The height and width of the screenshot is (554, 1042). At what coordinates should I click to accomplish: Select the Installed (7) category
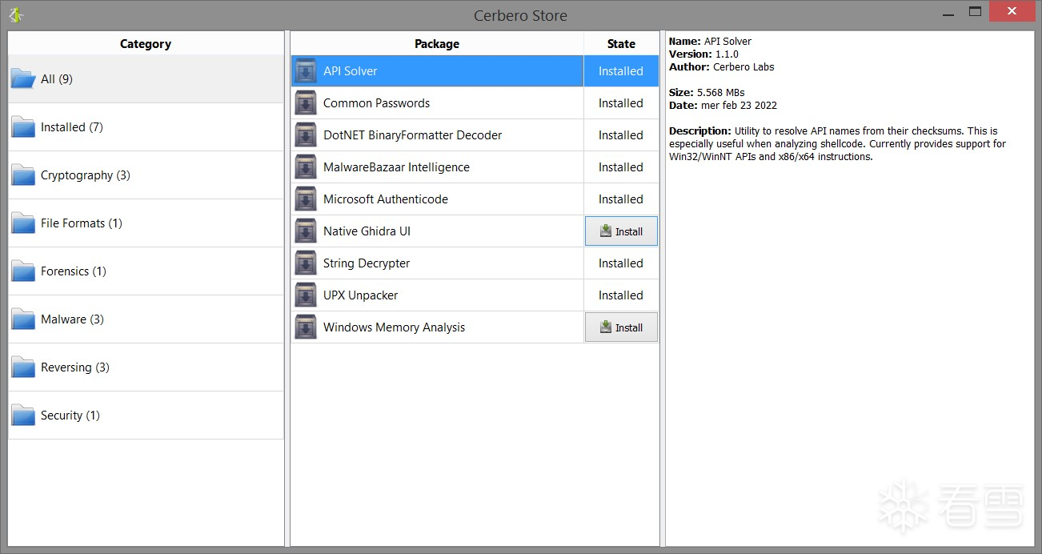pyautogui.click(x=72, y=127)
